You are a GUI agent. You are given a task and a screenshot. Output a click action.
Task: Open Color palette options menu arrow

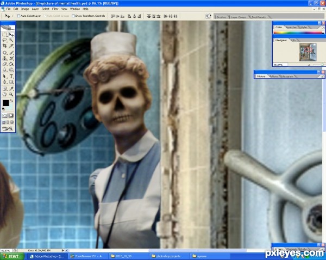323,28
